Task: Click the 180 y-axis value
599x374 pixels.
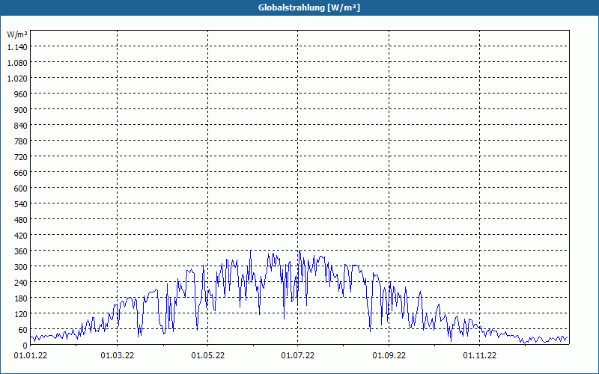Action: point(21,298)
